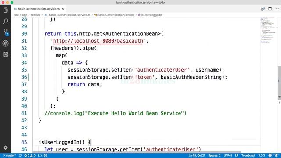
Task: Click the isUserLoggedIn method breadcrumb
Action: [150, 15]
